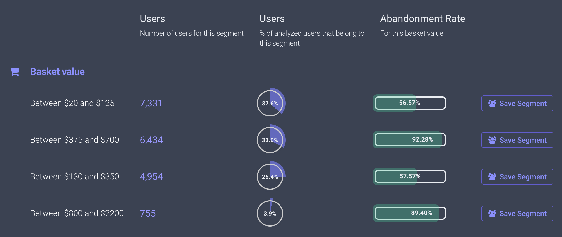562x237 pixels.
Task: Click the Abandonment Rate column header
Action: 423,19
